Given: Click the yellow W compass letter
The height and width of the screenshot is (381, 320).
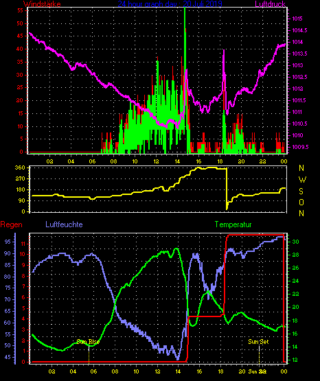Looking at the screenshot, I should click(302, 180).
